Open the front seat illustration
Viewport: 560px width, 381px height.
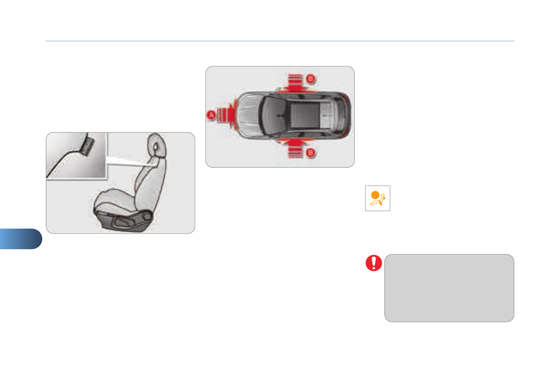click(121, 183)
